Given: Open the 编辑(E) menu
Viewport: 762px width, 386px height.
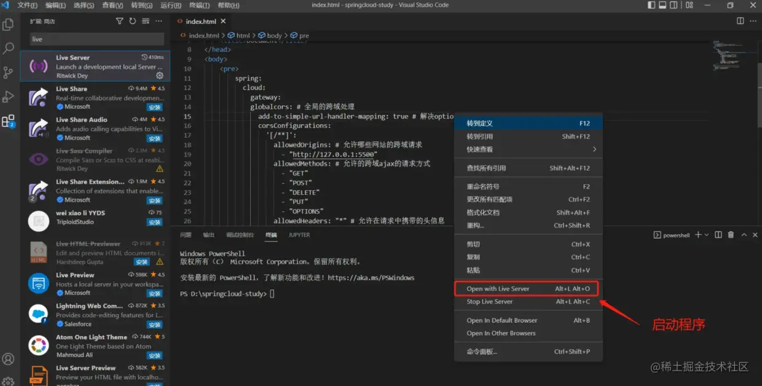Looking at the screenshot, I should tap(55, 5).
